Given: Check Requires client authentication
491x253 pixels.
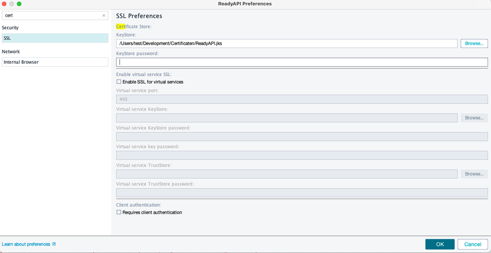Looking at the screenshot, I should [x=118, y=212].
